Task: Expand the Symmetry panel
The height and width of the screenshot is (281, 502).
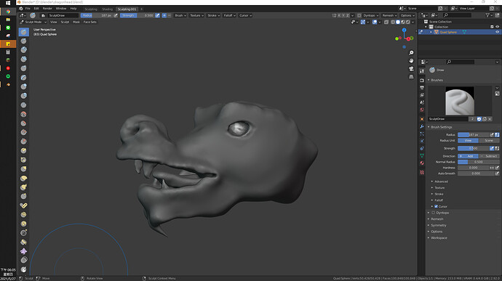Action: (438, 225)
